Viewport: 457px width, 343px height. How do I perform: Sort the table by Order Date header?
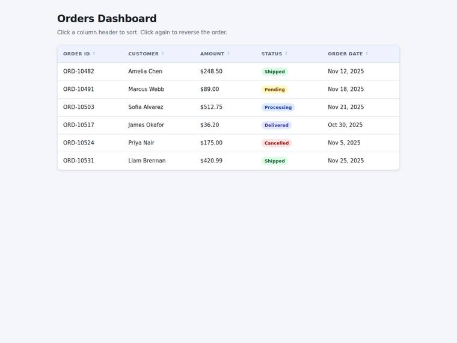click(x=361, y=54)
